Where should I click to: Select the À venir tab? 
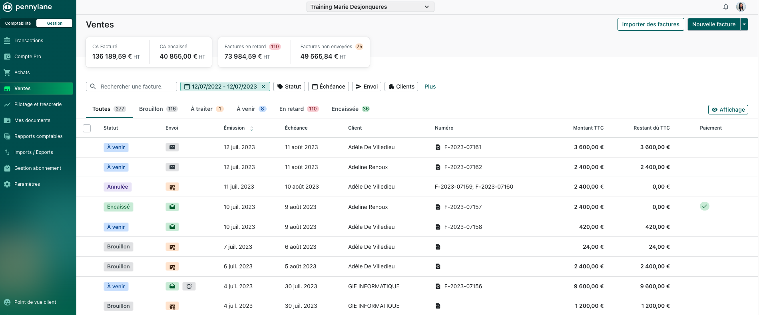point(251,109)
